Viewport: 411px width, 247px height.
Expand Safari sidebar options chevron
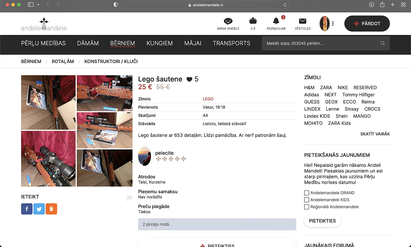pos(39,5)
